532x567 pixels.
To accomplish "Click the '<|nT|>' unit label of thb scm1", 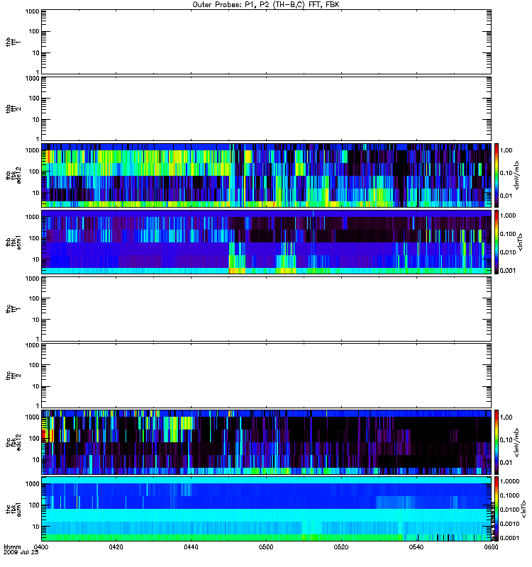I will point(521,242).
